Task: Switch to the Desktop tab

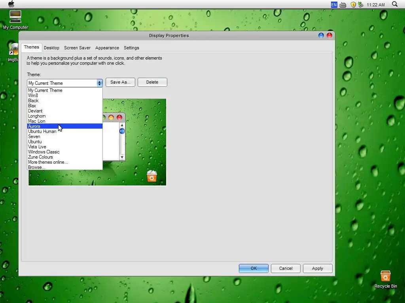Action: click(51, 48)
